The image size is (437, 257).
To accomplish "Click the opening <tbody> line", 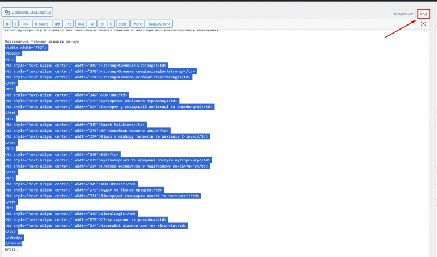I will 14,53.
